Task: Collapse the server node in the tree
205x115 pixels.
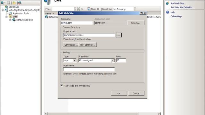Action: tap(3, 10)
